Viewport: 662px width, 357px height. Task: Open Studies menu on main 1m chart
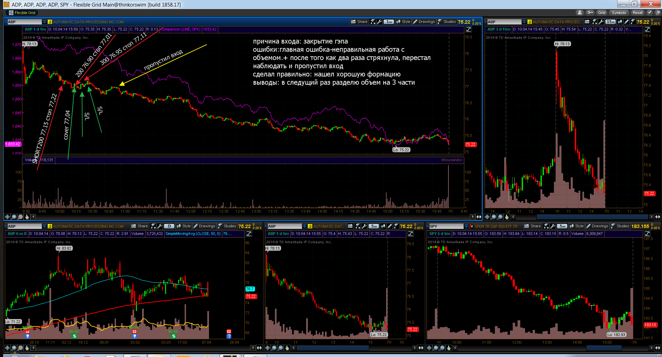pos(447,22)
